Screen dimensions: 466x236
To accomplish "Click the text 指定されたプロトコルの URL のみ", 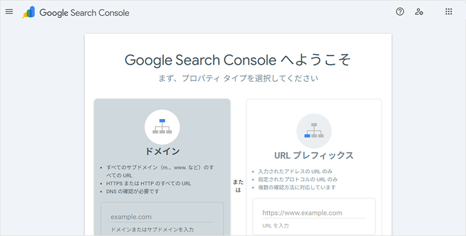I will point(298,180).
